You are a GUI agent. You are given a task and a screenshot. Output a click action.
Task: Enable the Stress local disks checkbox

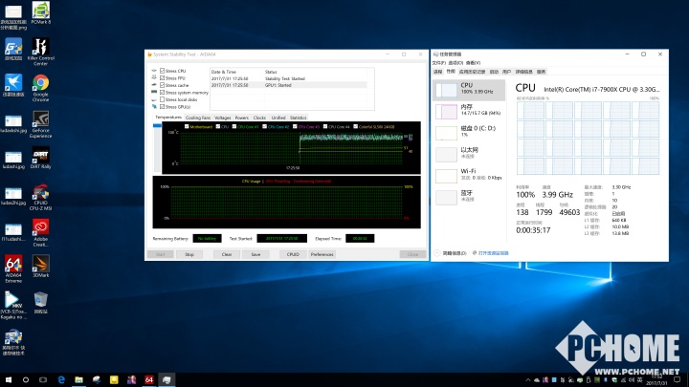(x=162, y=99)
